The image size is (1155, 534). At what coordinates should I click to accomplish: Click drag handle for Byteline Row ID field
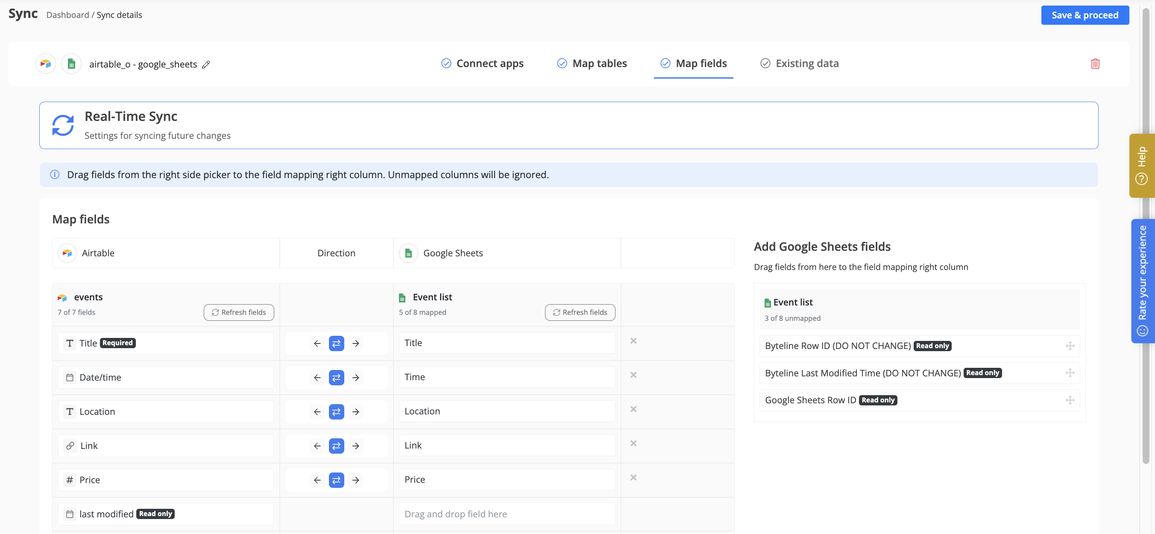pos(1070,346)
